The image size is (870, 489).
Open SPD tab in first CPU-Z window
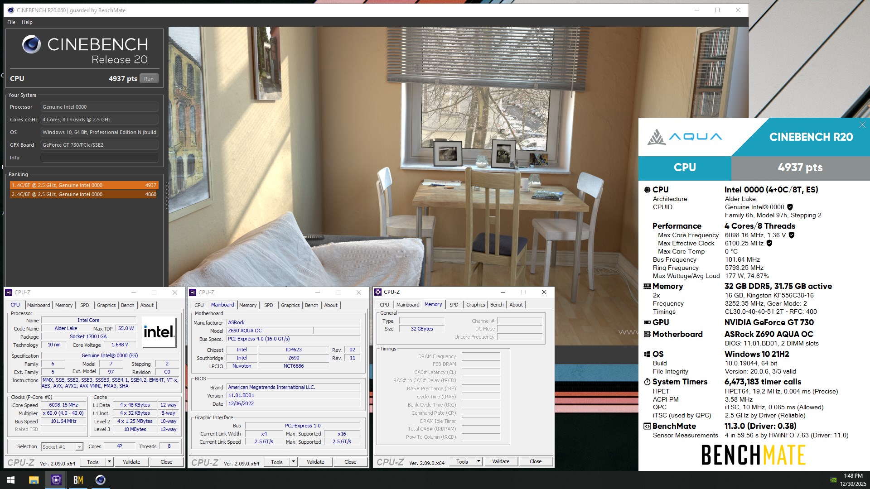[85, 305]
